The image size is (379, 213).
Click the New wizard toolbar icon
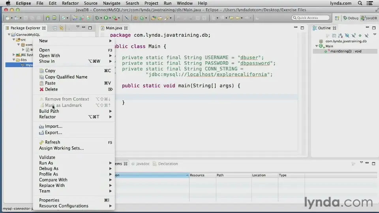click(x=8, y=18)
